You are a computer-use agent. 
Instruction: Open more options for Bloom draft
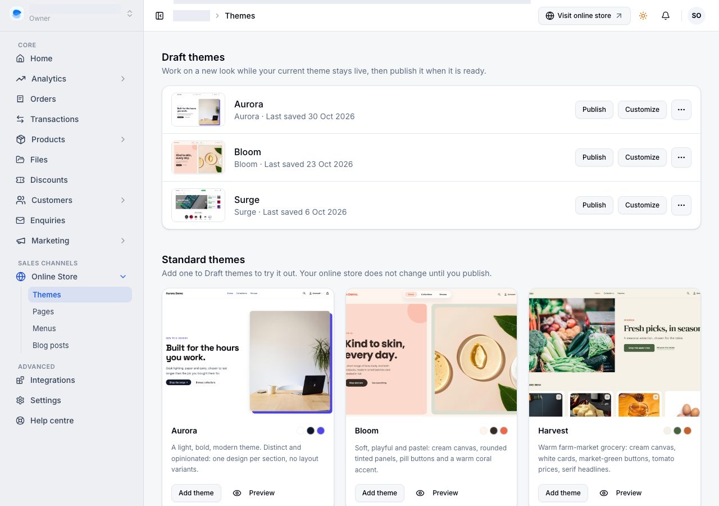coord(681,157)
